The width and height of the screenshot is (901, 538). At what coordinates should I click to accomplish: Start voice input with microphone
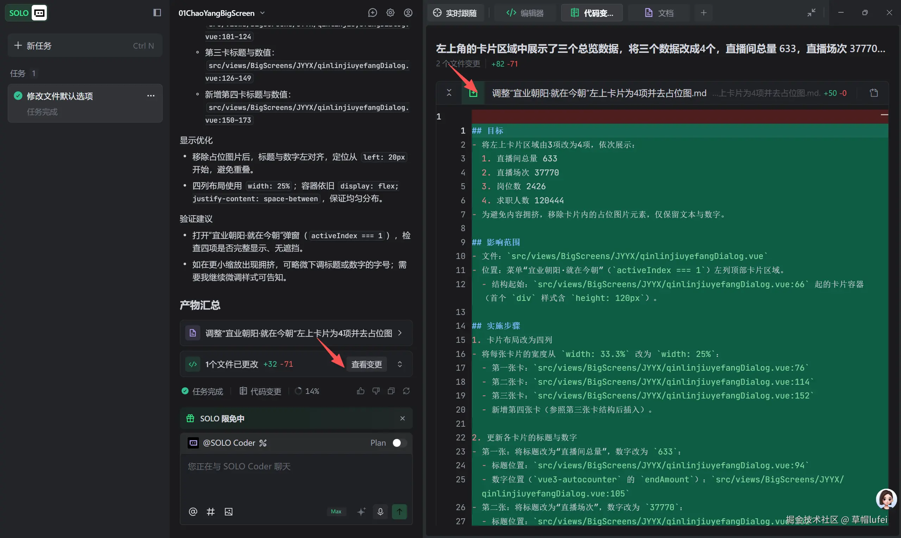coord(380,512)
